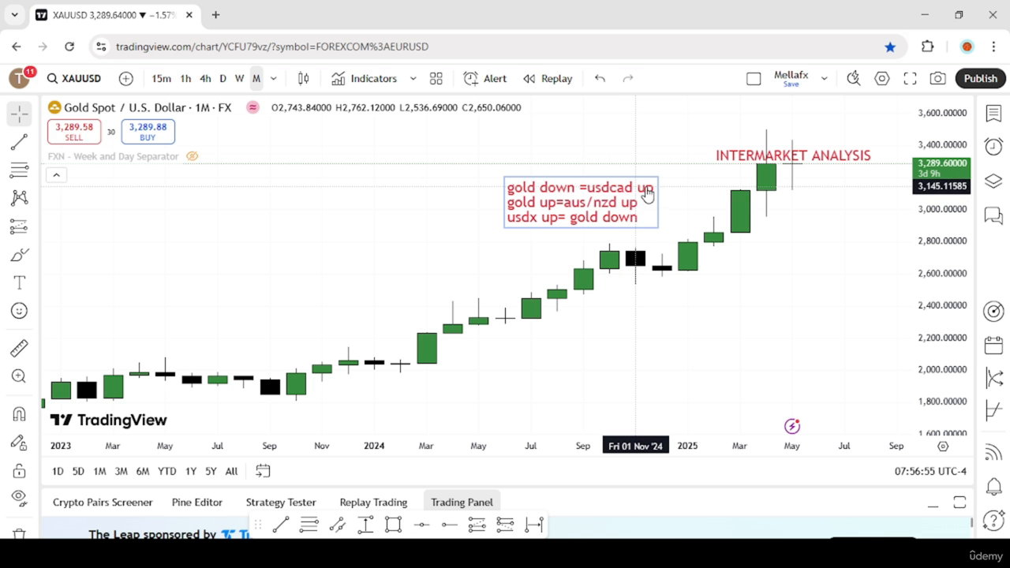This screenshot has width=1010, height=568.
Task: Open the indicator templates grid icon
Action: [x=436, y=78]
